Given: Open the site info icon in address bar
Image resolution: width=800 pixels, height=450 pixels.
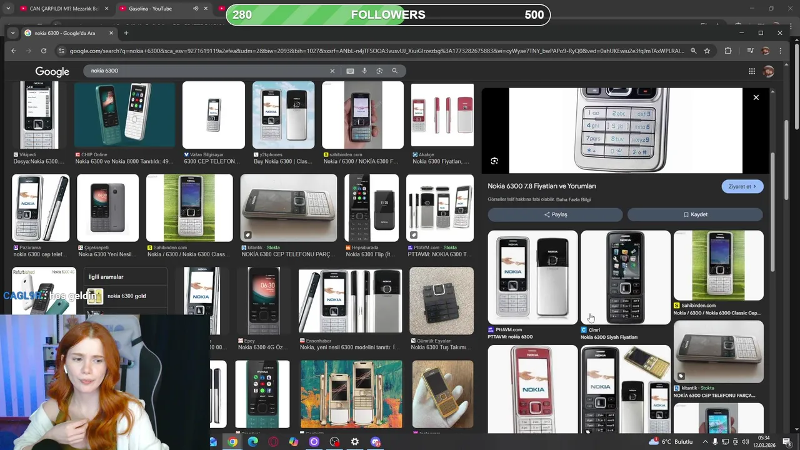Looking at the screenshot, I should [61, 51].
